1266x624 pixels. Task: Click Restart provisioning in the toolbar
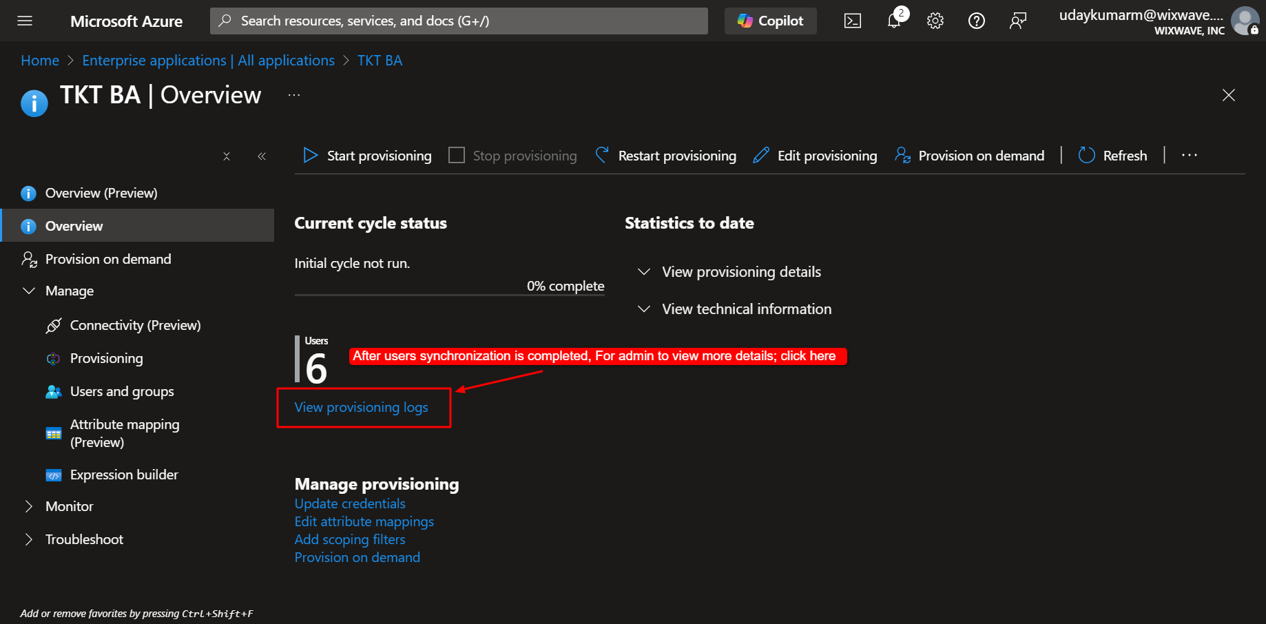(665, 156)
